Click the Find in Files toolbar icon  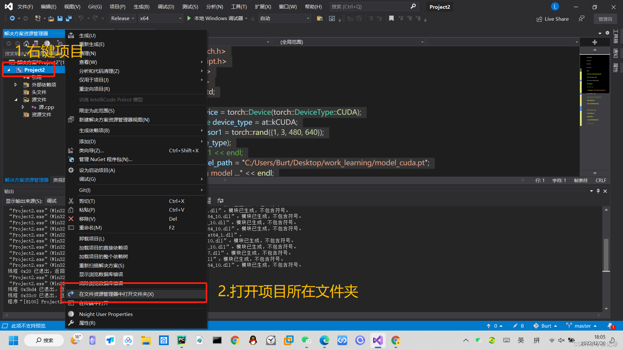coord(320,18)
